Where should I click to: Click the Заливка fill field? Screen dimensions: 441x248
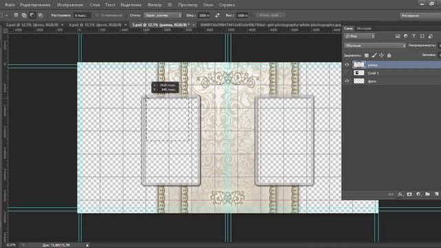(x=440, y=55)
